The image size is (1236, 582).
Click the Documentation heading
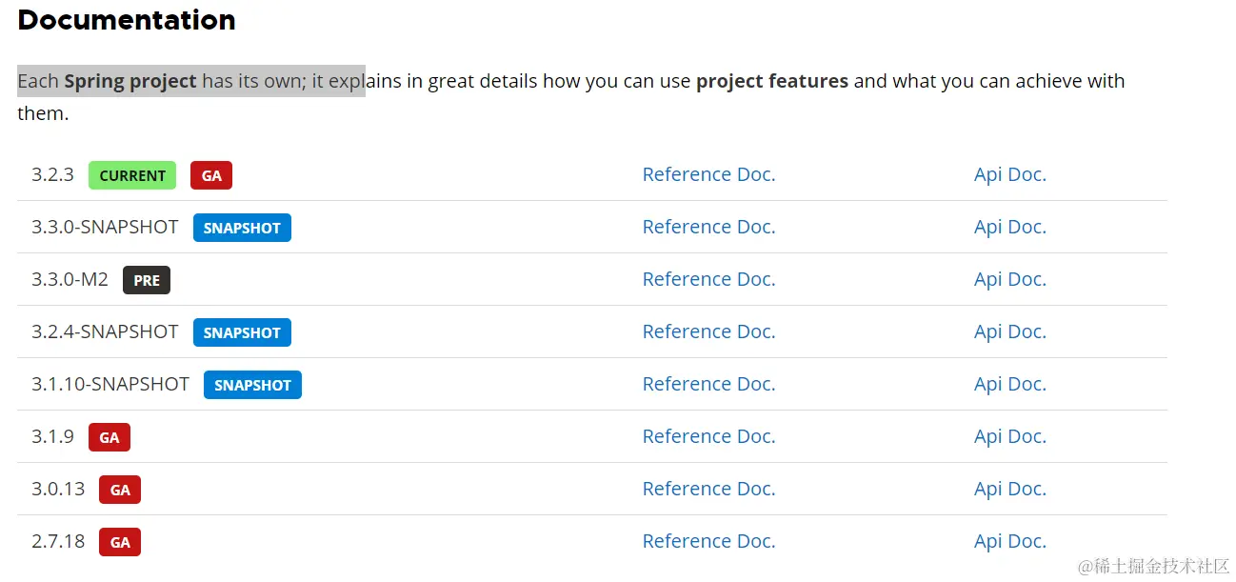[127, 20]
